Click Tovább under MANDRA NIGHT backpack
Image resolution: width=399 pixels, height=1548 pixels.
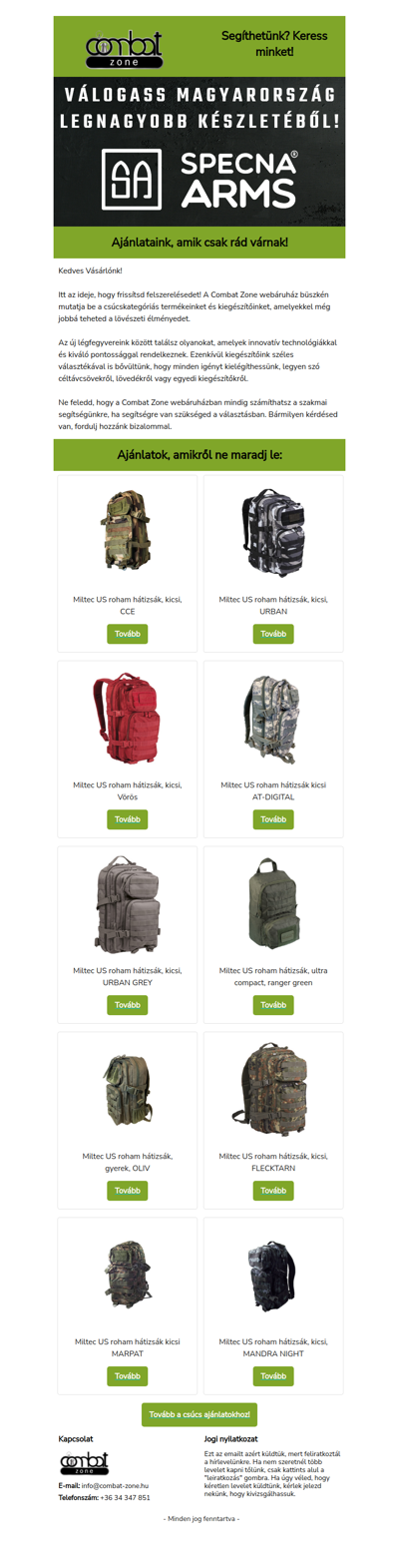tap(272, 1376)
